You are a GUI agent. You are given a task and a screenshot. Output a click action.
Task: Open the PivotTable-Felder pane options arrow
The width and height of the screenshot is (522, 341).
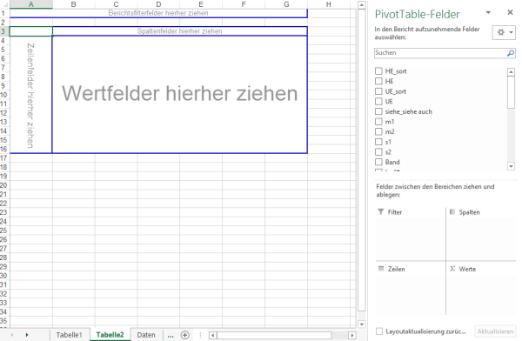[488, 13]
